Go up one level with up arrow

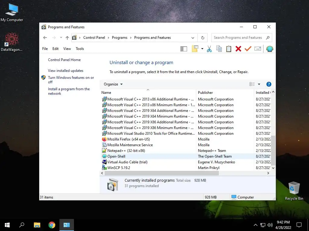(67, 38)
